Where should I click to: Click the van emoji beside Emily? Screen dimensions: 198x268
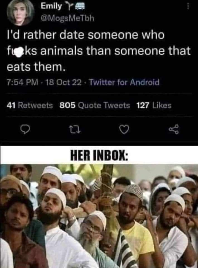[80, 6]
